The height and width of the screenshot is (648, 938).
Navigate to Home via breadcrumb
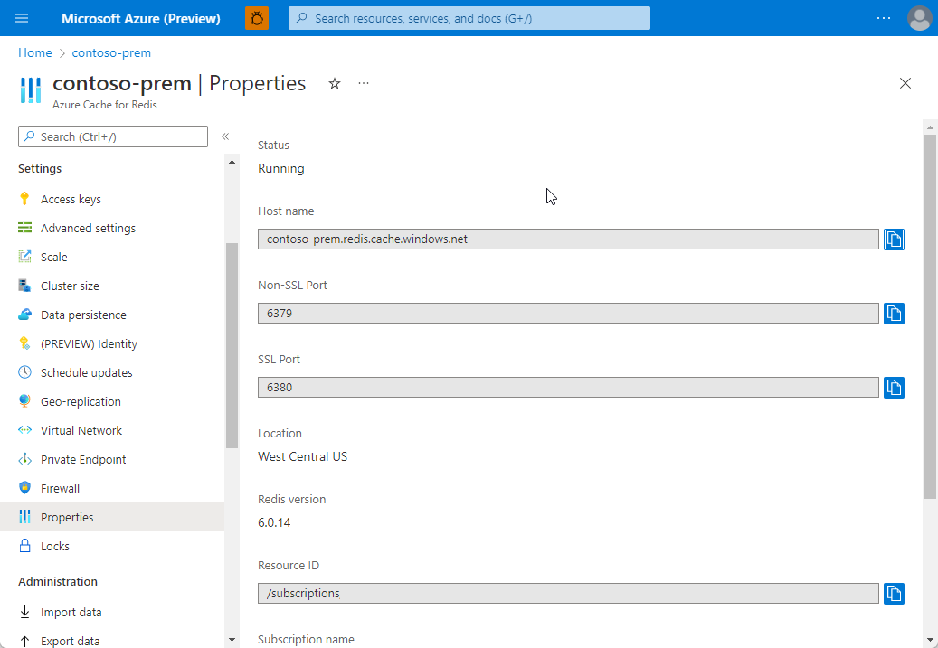tap(34, 52)
